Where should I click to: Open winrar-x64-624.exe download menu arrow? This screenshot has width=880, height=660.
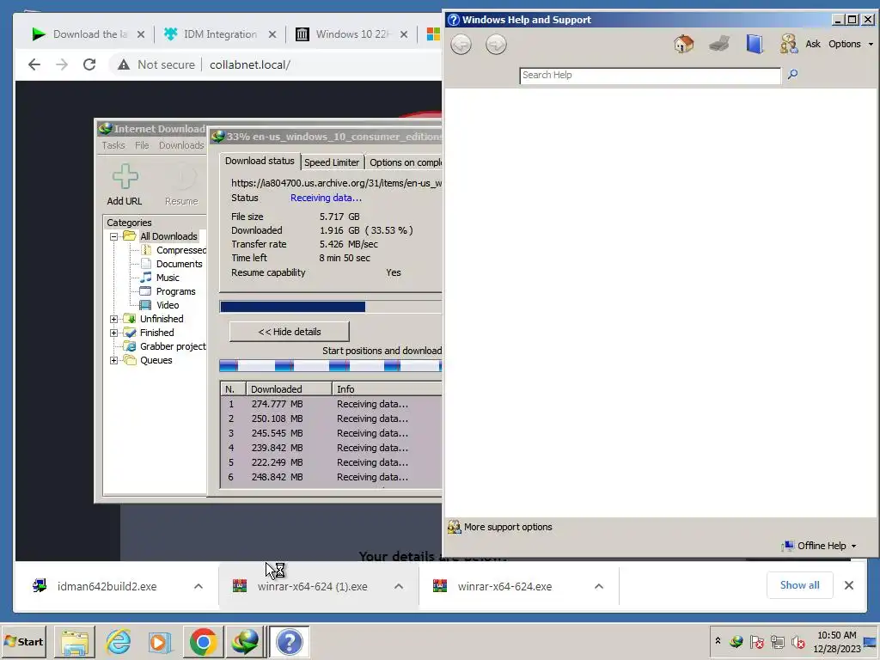599,586
